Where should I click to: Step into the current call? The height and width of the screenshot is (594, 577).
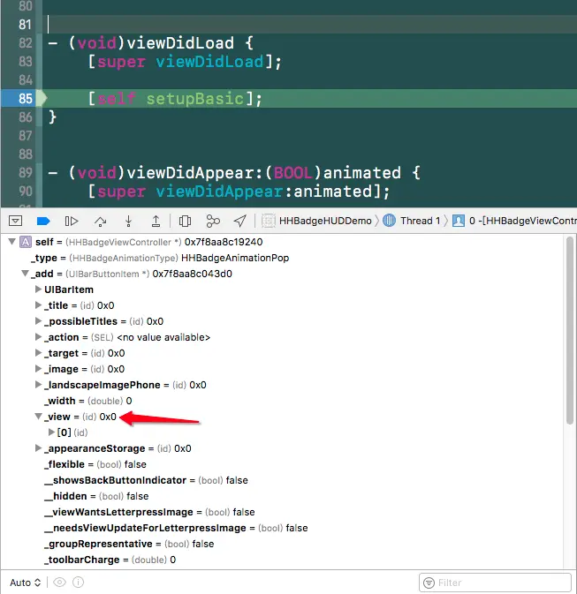(129, 221)
